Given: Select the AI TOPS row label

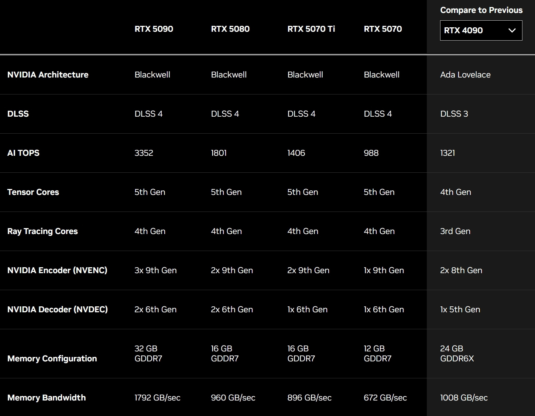Looking at the screenshot, I should (23, 153).
